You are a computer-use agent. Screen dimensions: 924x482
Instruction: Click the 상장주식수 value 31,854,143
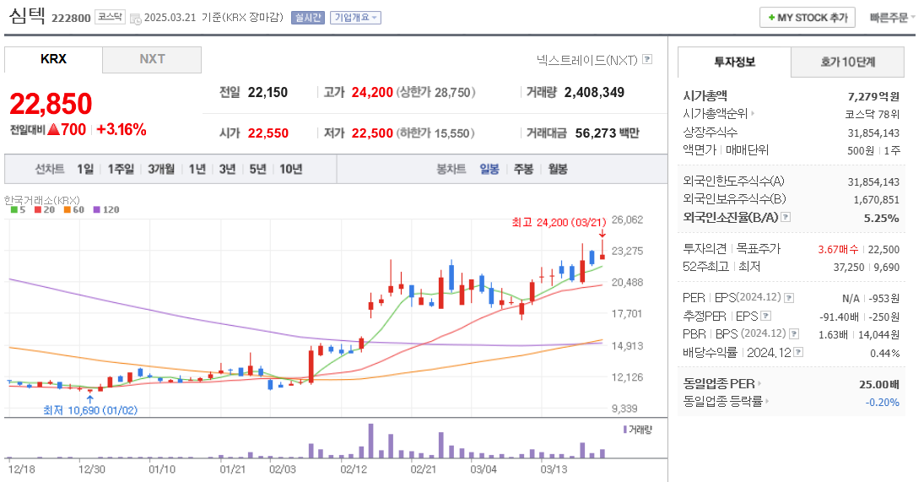coord(873,133)
